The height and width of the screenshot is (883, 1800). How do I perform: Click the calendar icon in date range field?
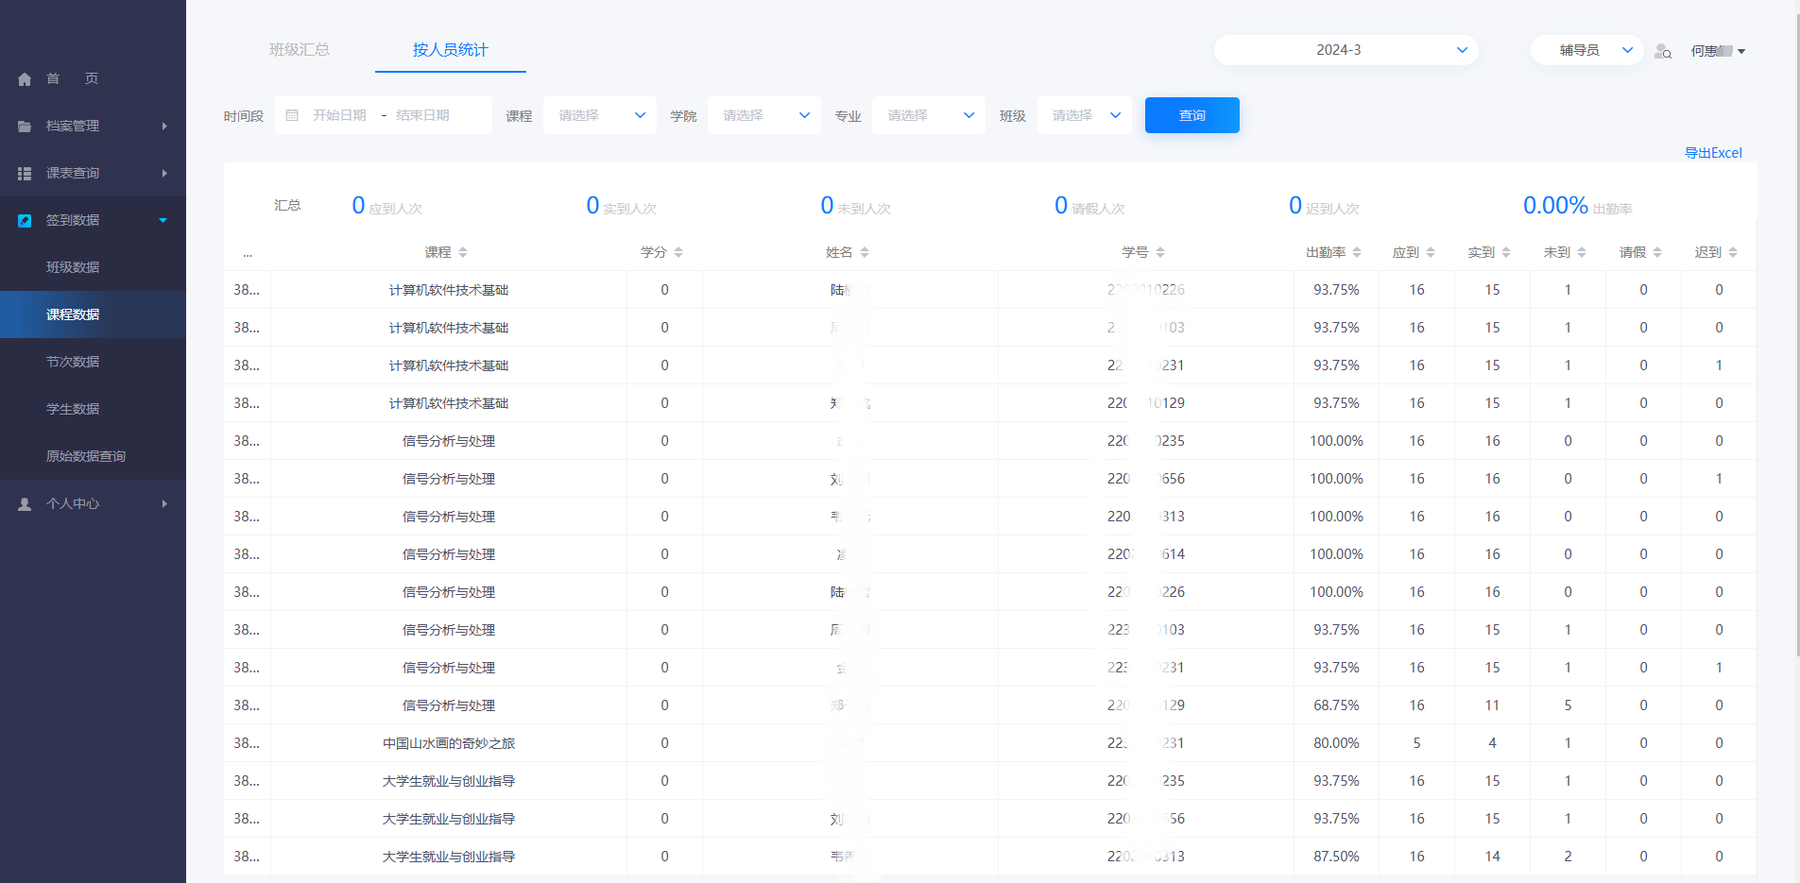point(292,115)
